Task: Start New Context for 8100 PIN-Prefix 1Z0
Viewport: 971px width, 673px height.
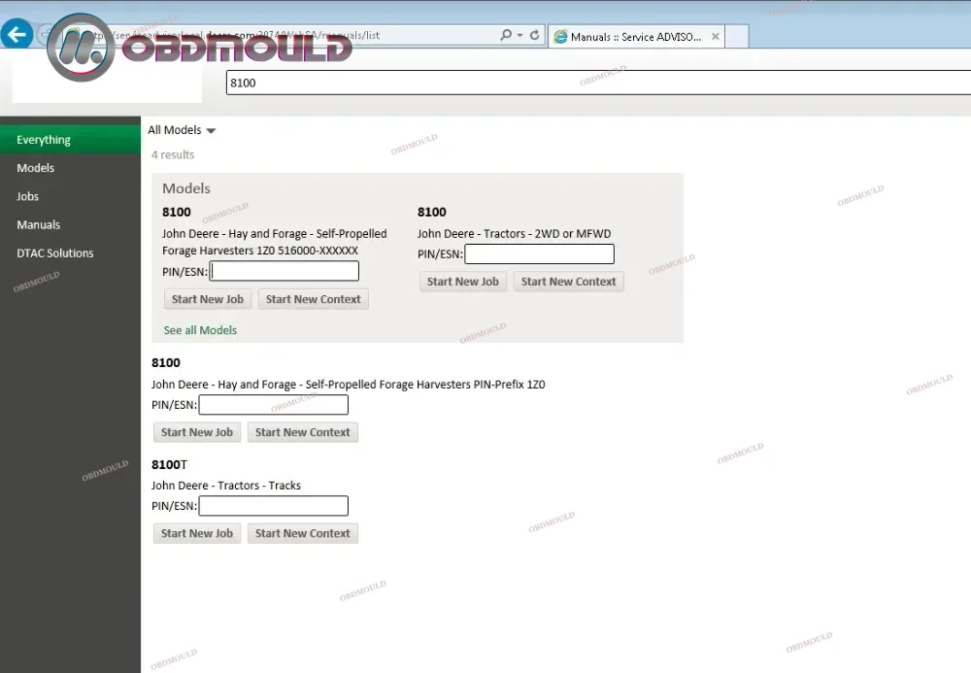Action: [302, 432]
